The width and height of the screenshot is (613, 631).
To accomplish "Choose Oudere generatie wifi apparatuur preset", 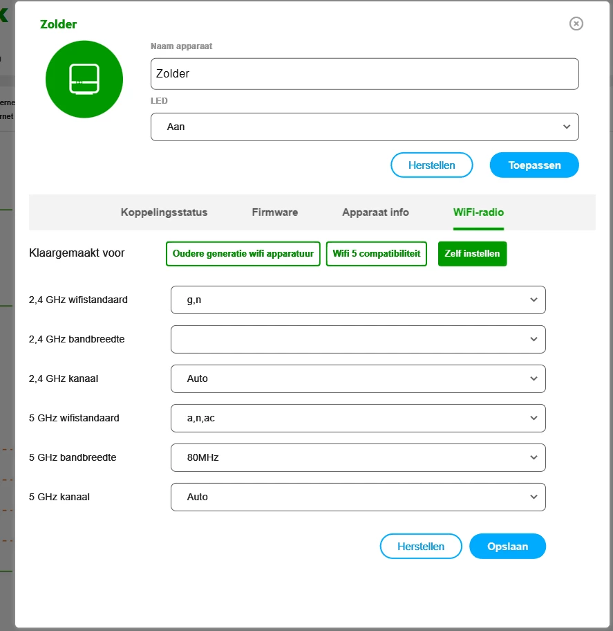I will click(x=243, y=254).
